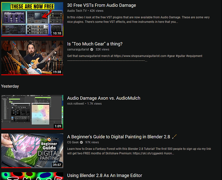Open the Audio Damage Axon vs. AudioMulch thumbnail
The image size is (222, 180).
click(x=32, y=112)
